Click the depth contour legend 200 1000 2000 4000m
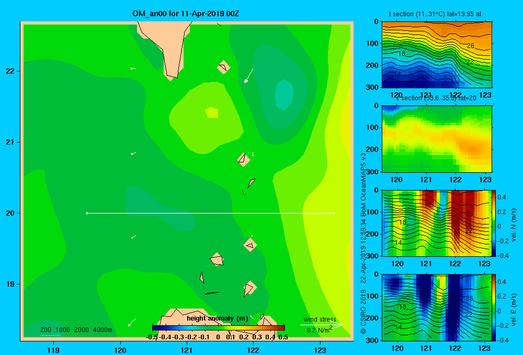This screenshot has width=523, height=355. 76,330
